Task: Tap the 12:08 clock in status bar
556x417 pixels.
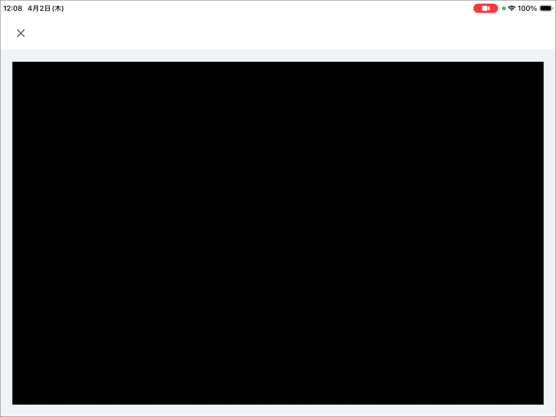Action: 12,8
